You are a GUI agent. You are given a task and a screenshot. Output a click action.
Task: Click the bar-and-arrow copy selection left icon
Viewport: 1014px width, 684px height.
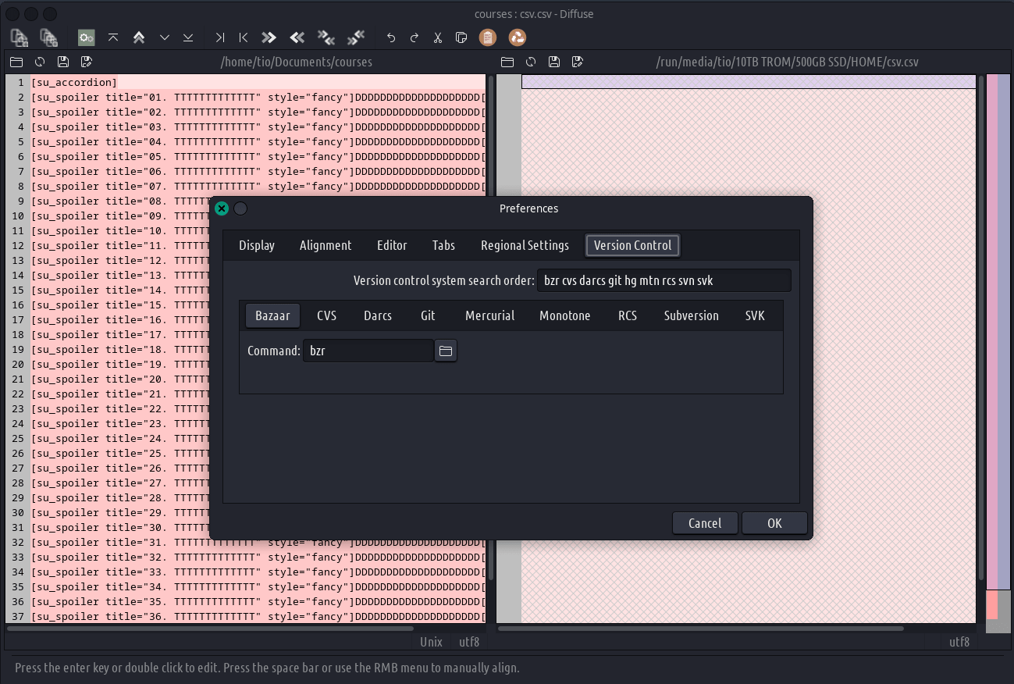tap(244, 37)
